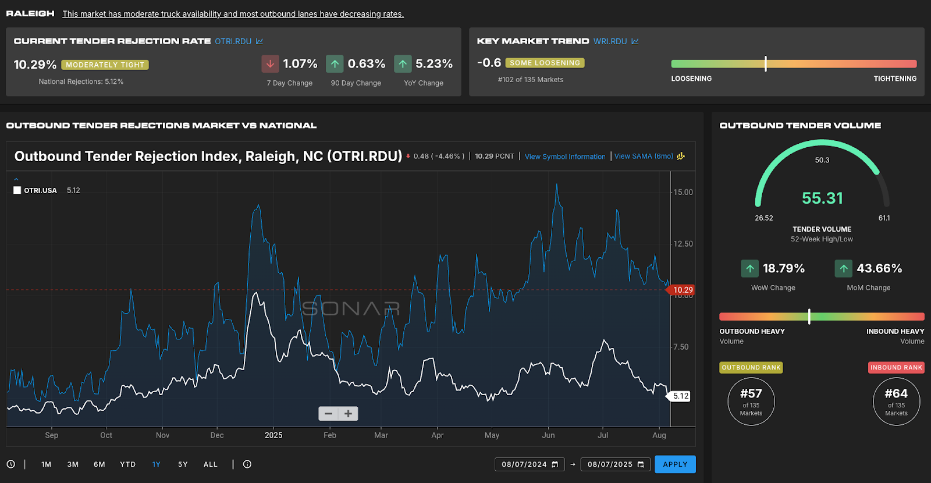931x483 pixels.
Task: Click the 26.52 gauge low value
Action: pos(764,218)
